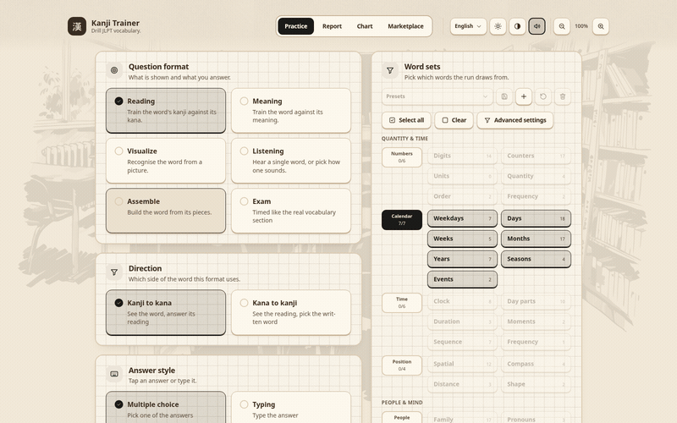Open the Report tab

coord(332,26)
